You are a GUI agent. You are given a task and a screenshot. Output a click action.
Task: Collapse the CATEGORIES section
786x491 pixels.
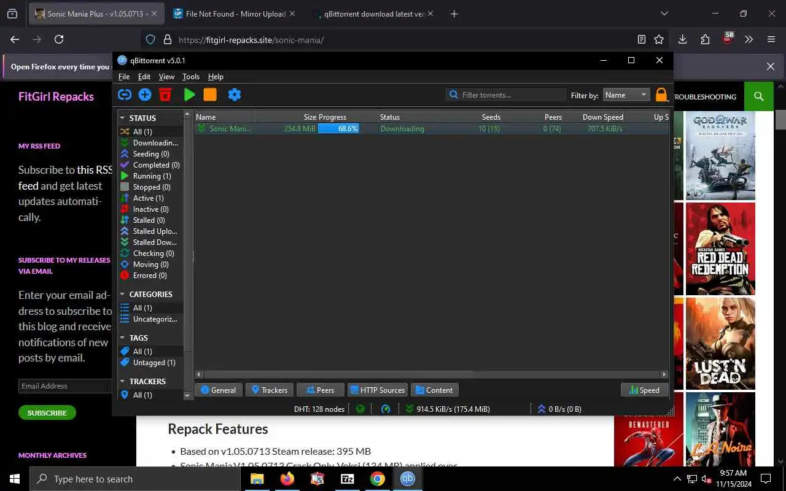coord(122,294)
